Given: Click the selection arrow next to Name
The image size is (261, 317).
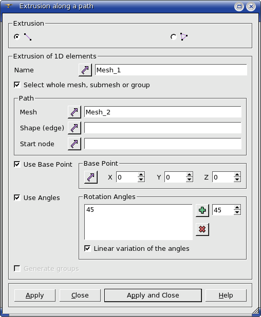Looking at the screenshot, I should [x=85, y=70].
